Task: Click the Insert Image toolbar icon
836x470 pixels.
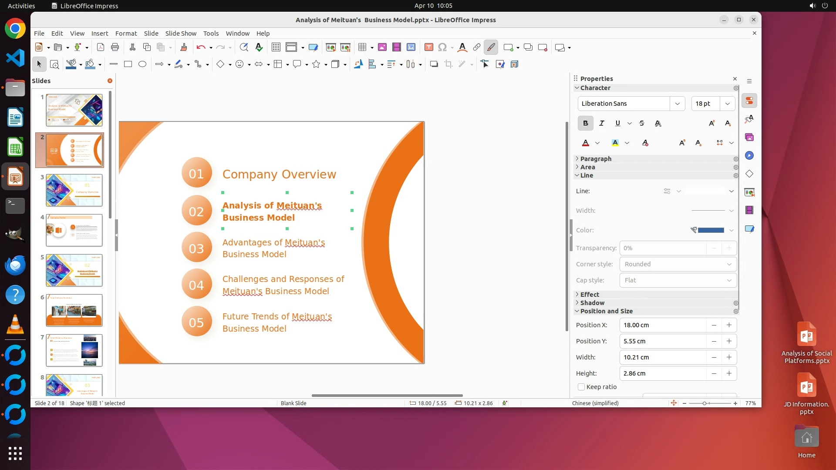Action: point(382,47)
